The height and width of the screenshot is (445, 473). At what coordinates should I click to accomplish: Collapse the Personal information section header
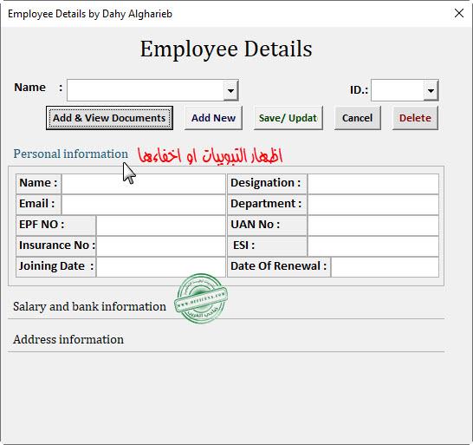tap(70, 154)
